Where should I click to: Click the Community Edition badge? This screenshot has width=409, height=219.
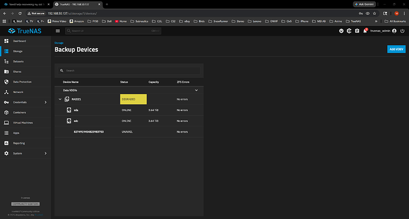(x=25, y=204)
